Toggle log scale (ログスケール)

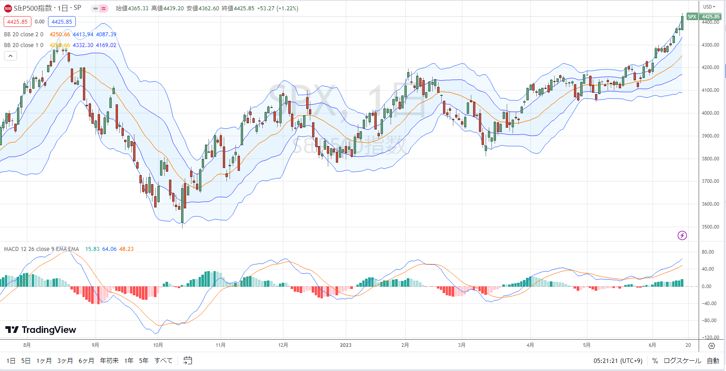(682, 361)
